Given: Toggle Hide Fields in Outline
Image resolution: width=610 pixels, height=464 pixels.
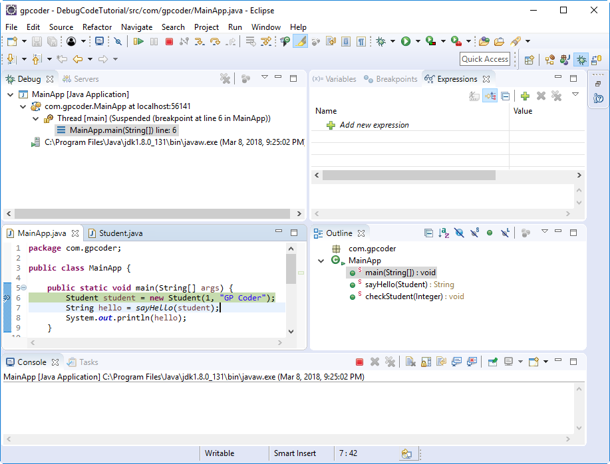Looking at the screenshot, I should coord(459,233).
